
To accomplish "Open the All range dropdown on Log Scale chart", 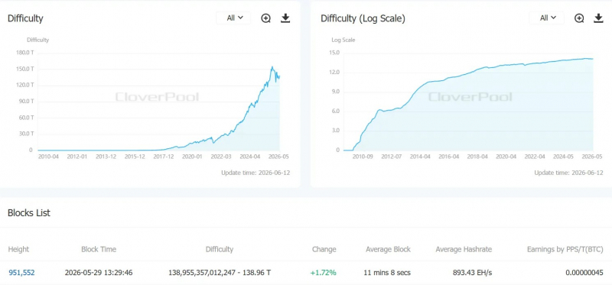I will 546,18.
